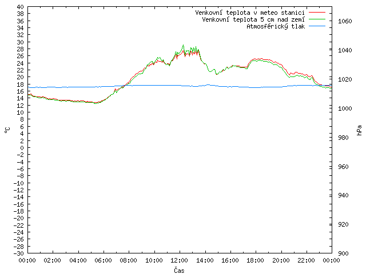This screenshot has width=366, height=274.
Task: Click the 04:00 time axis label
Action: (78, 260)
